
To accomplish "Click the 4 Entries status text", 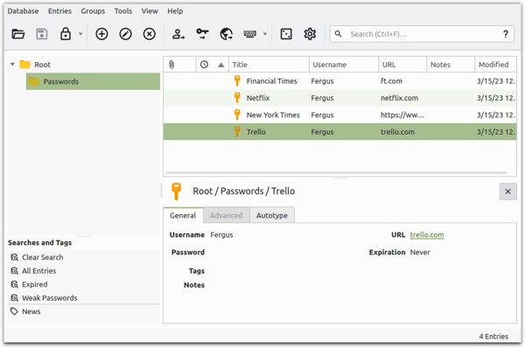I will click(x=493, y=337).
